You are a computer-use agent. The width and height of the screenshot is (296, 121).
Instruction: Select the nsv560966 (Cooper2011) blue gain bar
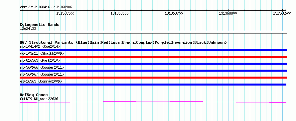[x=153, y=71]
